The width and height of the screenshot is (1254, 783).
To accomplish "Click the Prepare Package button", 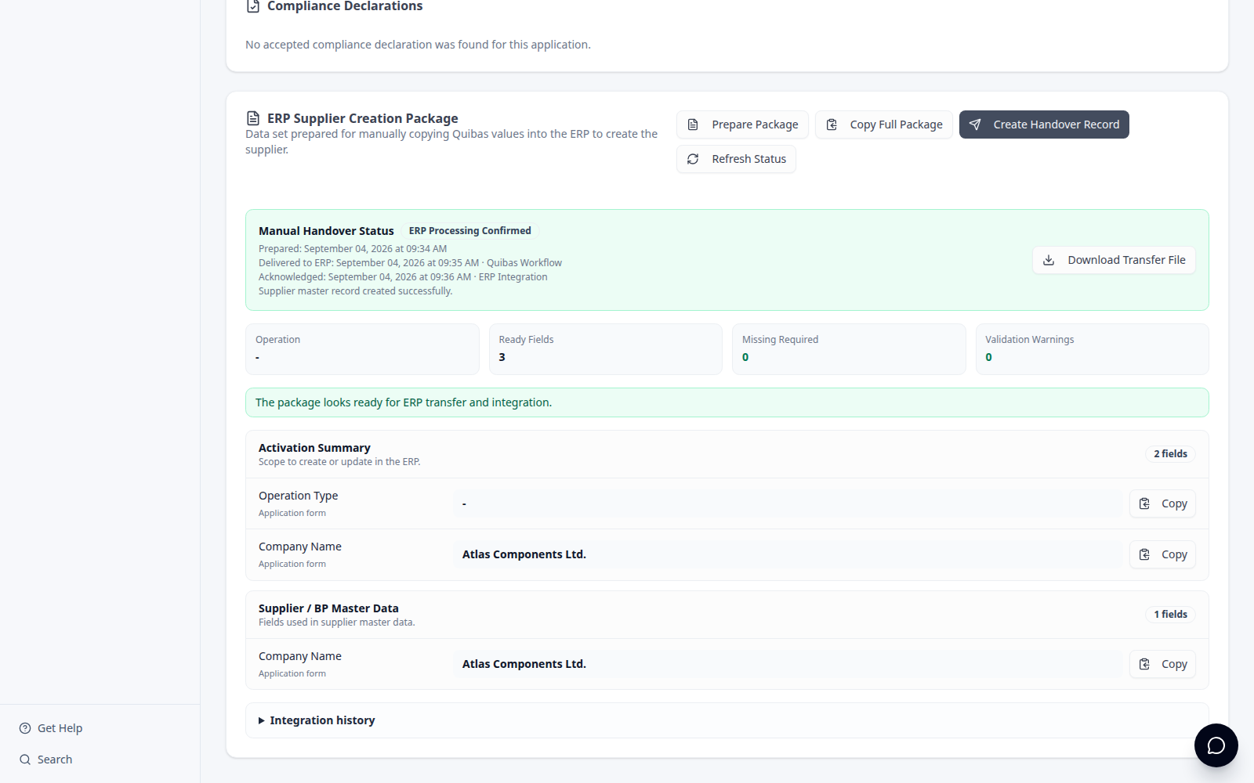I will [742, 124].
